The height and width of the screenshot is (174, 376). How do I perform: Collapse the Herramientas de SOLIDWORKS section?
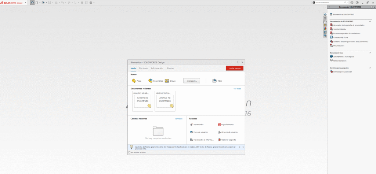[370, 21]
